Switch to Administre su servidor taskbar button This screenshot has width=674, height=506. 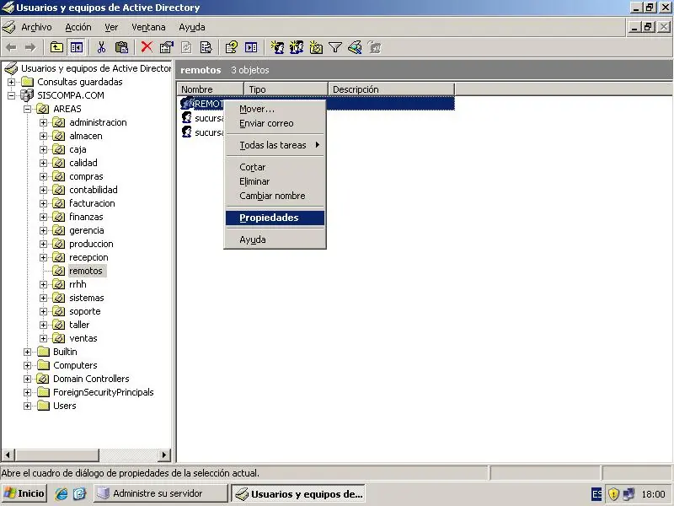coord(160,493)
